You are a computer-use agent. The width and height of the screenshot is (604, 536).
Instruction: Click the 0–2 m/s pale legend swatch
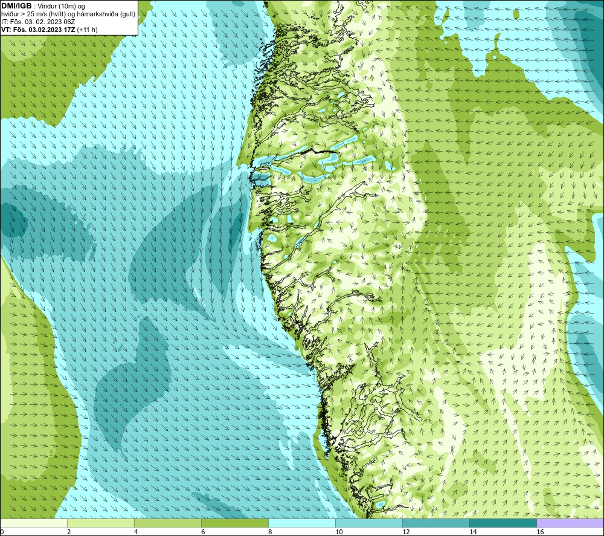tap(33, 523)
